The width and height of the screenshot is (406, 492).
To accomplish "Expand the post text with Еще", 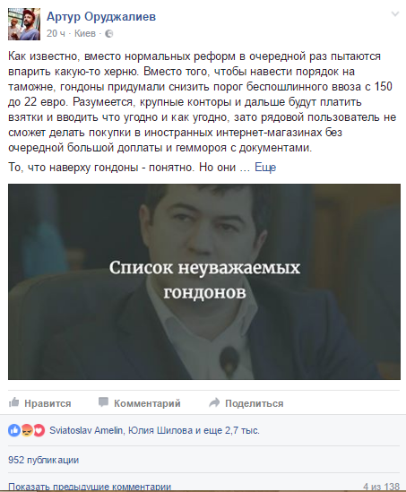I will pos(265,168).
